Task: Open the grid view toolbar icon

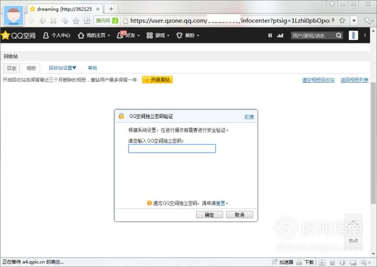Action: (x=87, y=21)
